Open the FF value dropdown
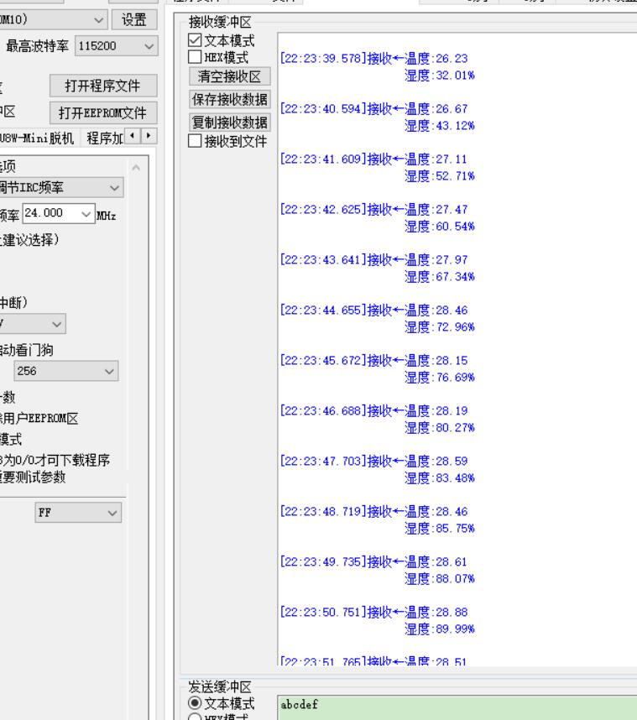637x720 pixels. click(78, 513)
